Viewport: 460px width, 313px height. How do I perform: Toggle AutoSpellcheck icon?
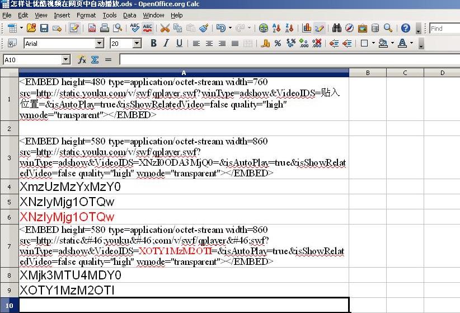pyautogui.click(x=148, y=28)
